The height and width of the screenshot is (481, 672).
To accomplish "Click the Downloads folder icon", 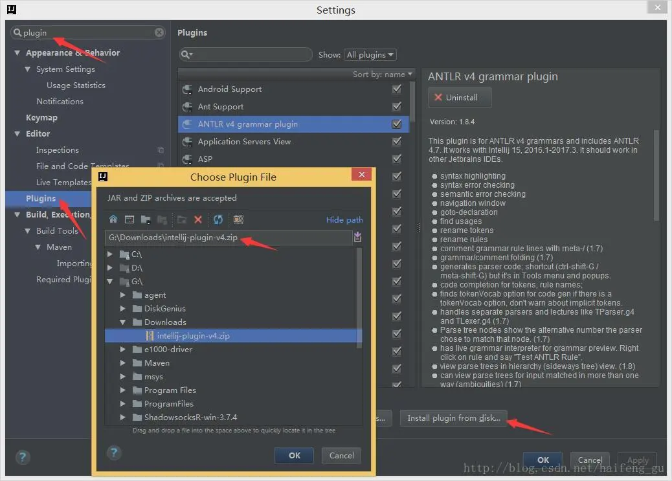I will [x=137, y=322].
